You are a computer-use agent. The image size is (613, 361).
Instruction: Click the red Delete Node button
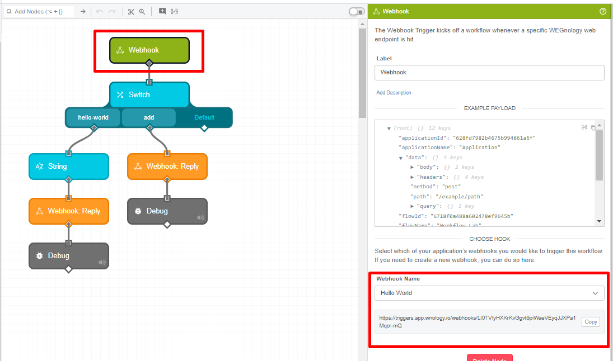[x=489, y=358]
